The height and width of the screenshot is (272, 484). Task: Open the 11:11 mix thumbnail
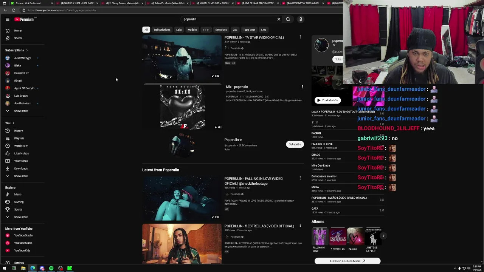183,107
